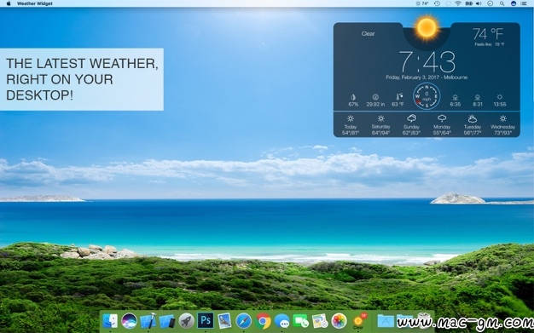Click the sun icon on weather widget
The width and height of the screenshot is (534, 333).
coord(427,28)
